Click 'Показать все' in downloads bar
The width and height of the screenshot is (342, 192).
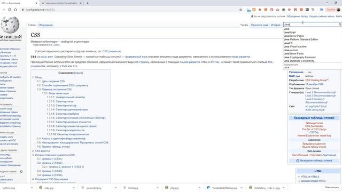[331, 187]
